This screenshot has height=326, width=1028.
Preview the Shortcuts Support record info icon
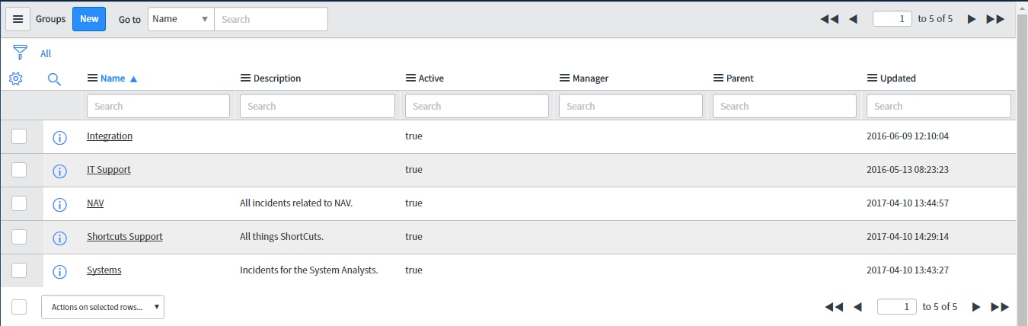pos(59,238)
